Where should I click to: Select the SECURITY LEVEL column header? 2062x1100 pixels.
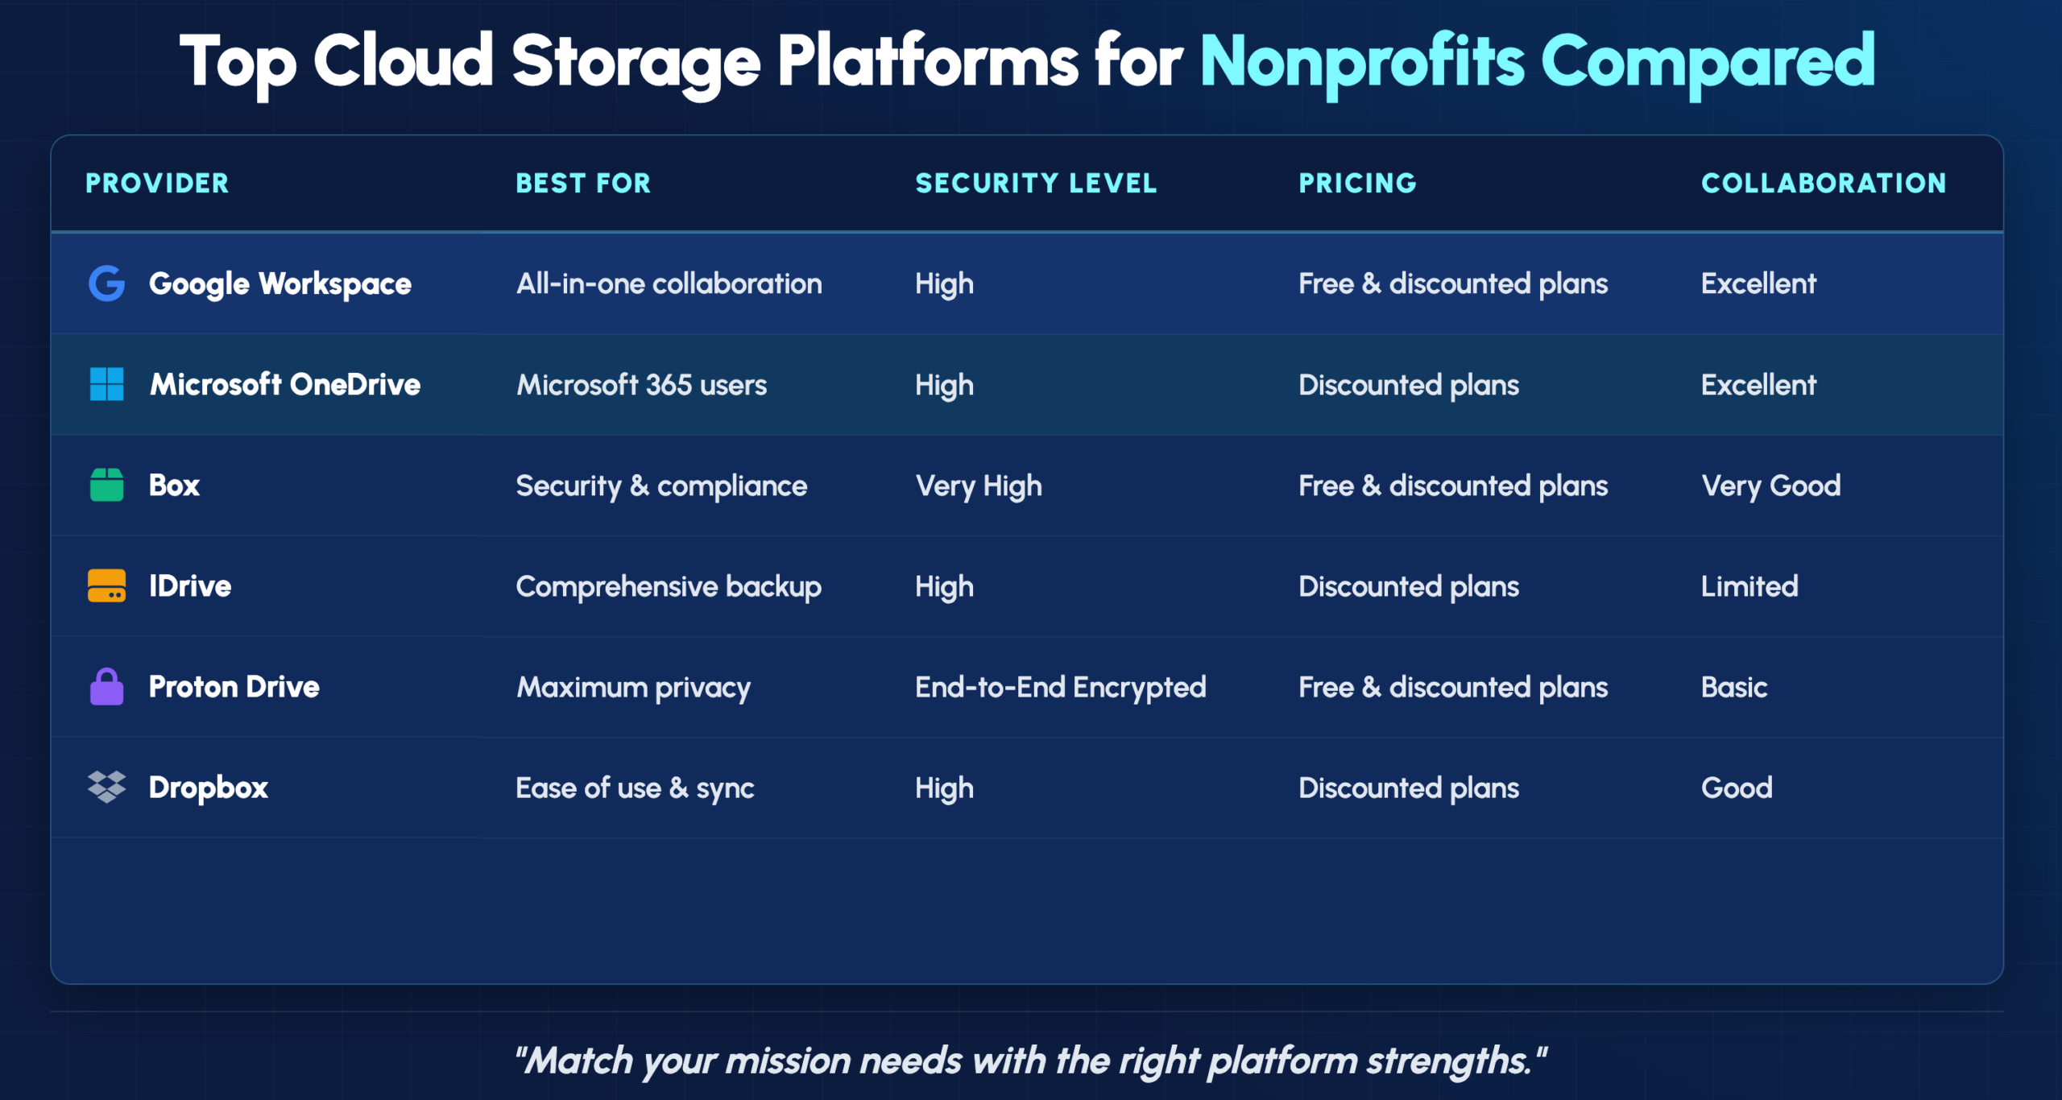point(1036,184)
